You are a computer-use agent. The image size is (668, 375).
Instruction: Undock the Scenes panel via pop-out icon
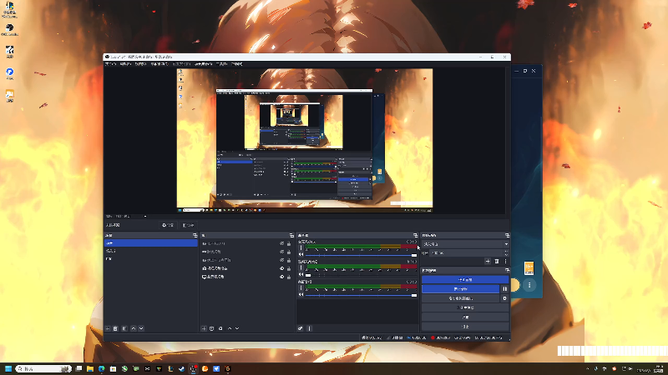point(195,236)
